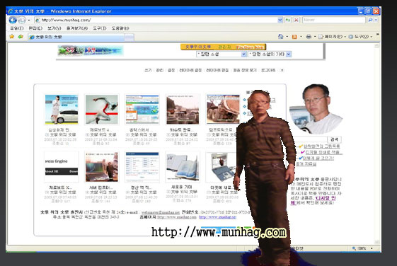Open Favorites Center with the yellow star
This screenshot has width=397, height=266.
point(11,37)
